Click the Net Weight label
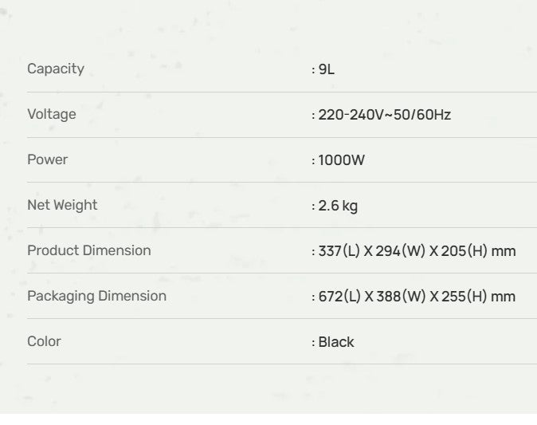This screenshot has height=425, width=537. 62,205
